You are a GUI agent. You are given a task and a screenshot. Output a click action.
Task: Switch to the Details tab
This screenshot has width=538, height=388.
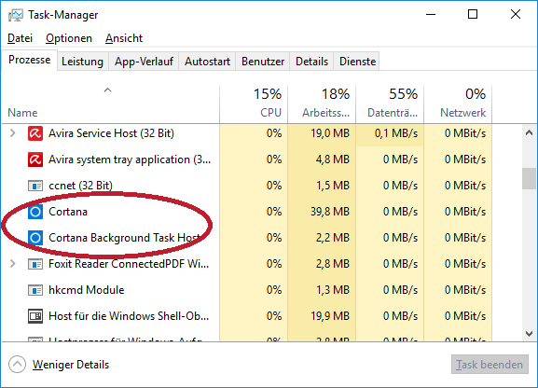coord(311,62)
